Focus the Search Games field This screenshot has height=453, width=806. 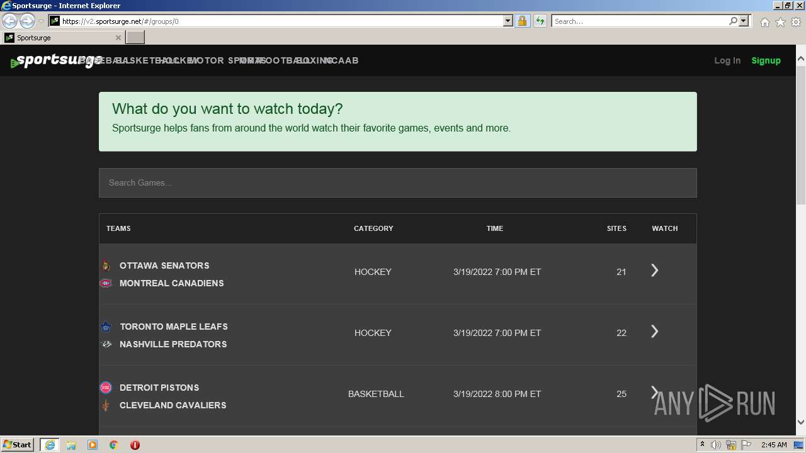398,182
